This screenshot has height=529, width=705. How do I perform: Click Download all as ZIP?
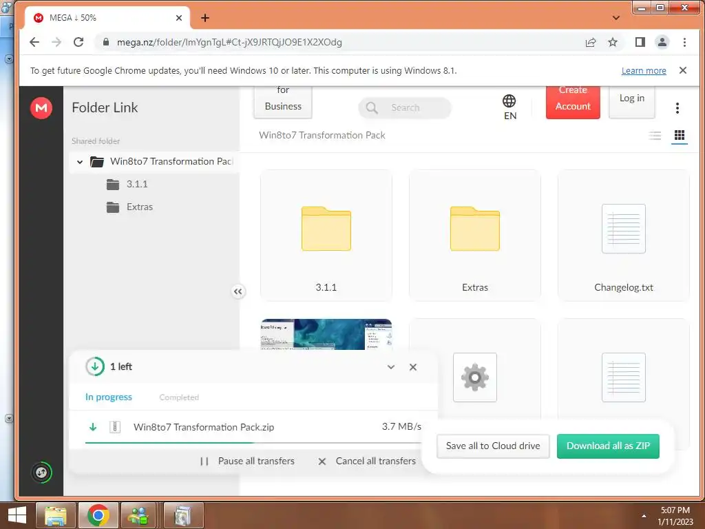click(x=608, y=446)
